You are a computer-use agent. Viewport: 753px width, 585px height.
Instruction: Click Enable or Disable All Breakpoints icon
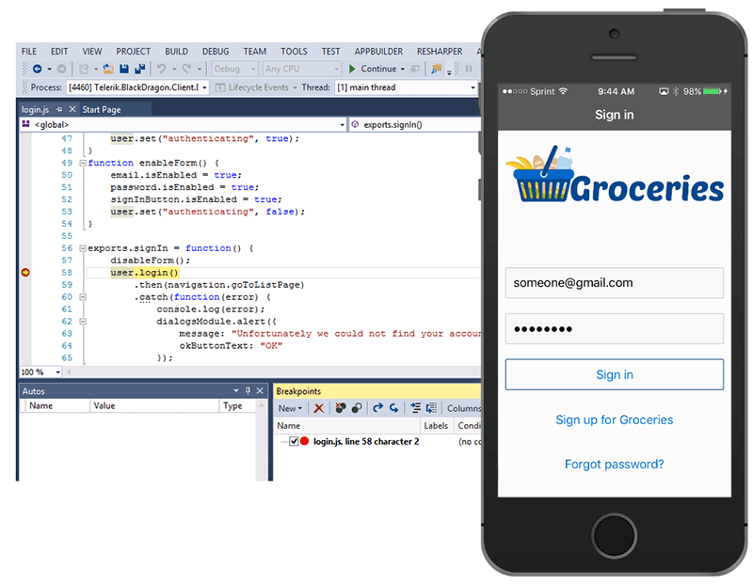pos(357,408)
